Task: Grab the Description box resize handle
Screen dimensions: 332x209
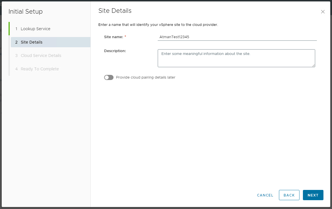Action: [x=313, y=65]
